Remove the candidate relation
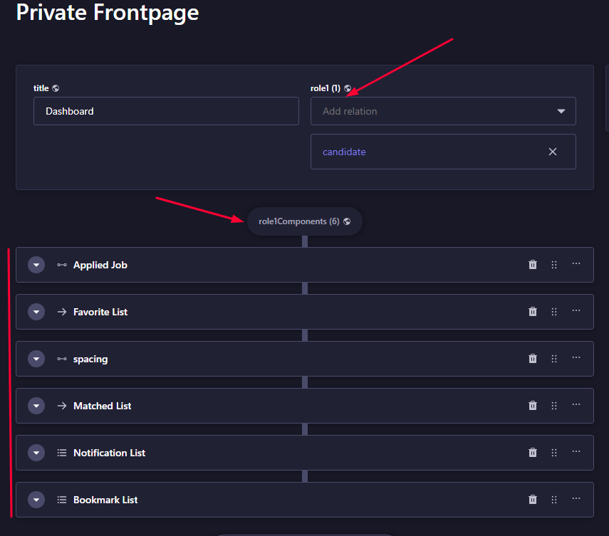The width and height of the screenshot is (609, 536). 553,152
